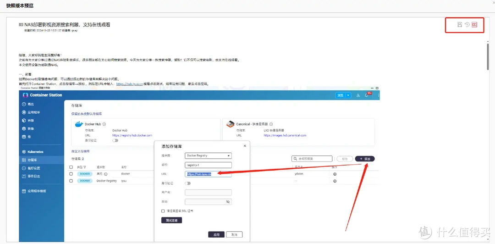Open the https://images.lxd.canonical.com link
Screen dimensions: 495x244
point(285,135)
